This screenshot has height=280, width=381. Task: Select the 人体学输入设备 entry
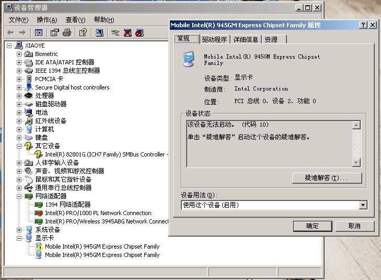[x=57, y=163]
